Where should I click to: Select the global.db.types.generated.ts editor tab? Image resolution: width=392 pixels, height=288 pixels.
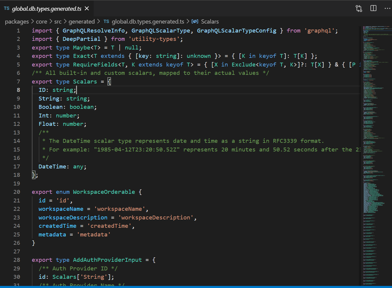coord(47,9)
